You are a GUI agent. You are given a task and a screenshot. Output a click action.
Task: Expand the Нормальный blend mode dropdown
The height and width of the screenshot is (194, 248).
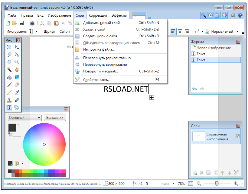point(237,32)
